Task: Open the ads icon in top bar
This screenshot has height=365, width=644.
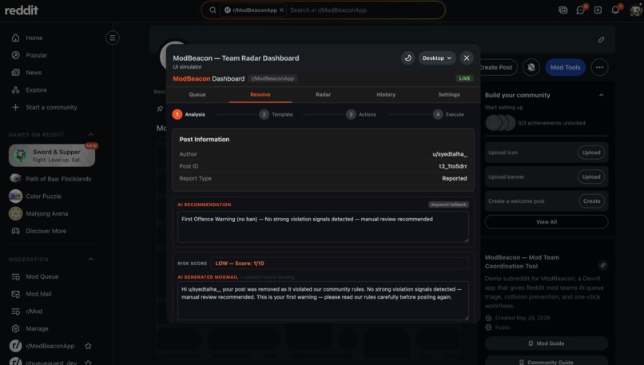Action: point(563,10)
